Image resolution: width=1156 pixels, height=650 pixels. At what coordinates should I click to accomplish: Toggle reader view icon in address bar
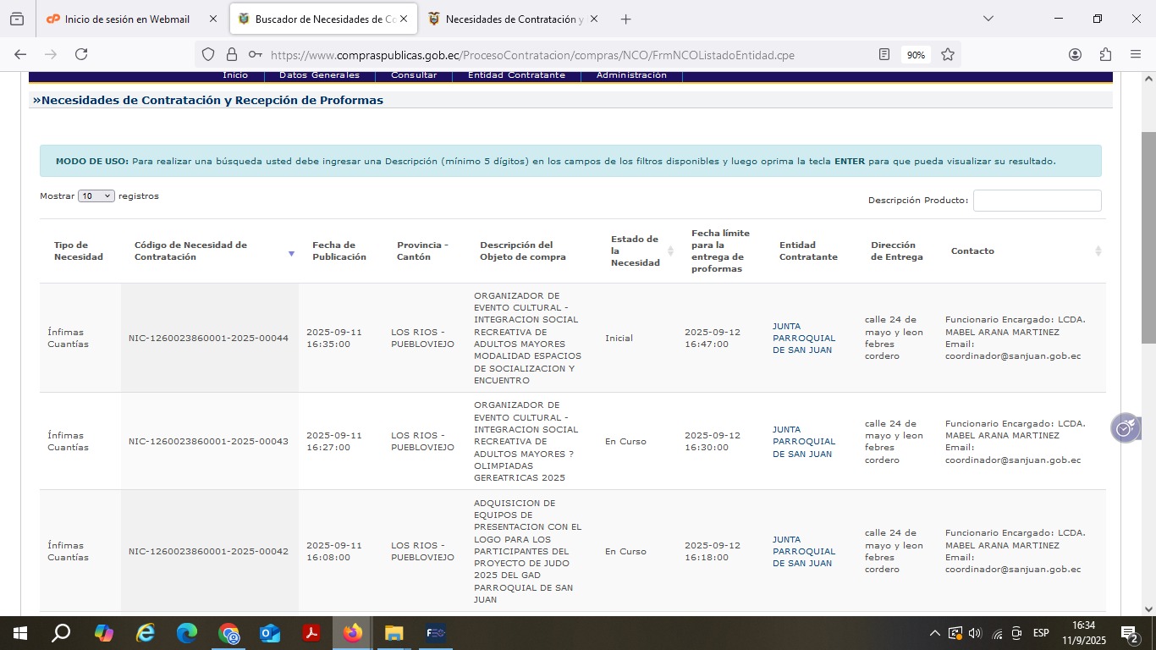click(x=884, y=54)
